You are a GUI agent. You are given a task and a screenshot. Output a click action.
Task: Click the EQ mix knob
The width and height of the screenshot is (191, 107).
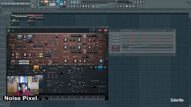tap(101, 61)
